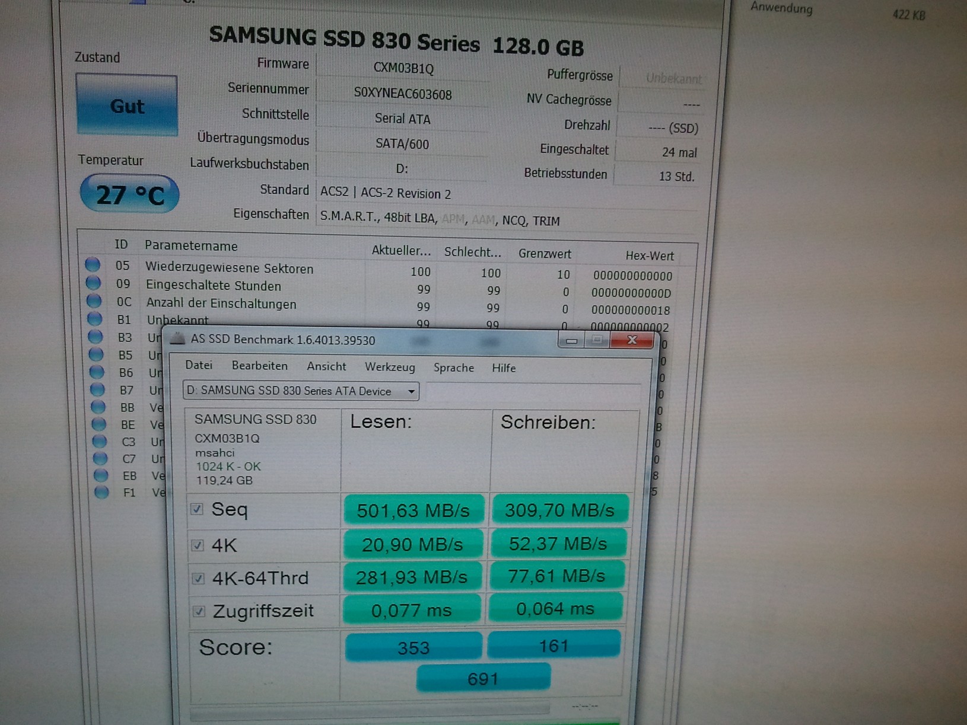967x725 pixels.
Task: Click the Gut health status button
Action: point(127,105)
